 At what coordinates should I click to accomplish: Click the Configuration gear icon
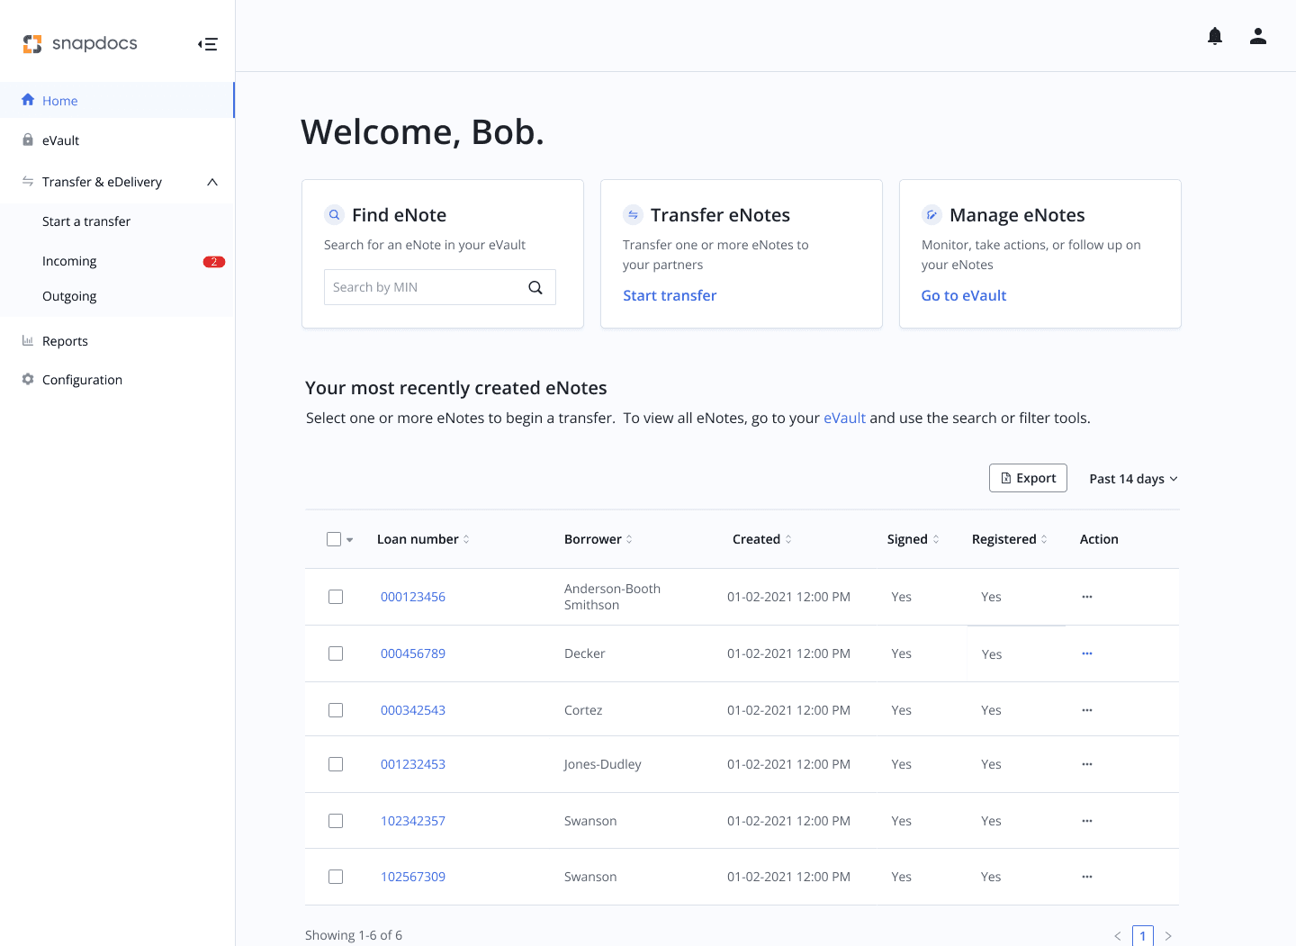coord(28,379)
